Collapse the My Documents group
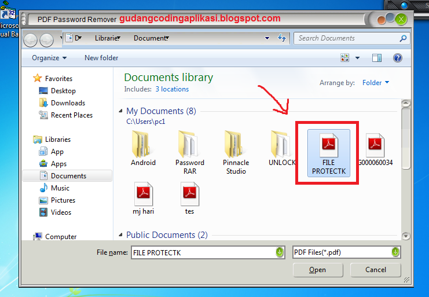 pos(120,111)
